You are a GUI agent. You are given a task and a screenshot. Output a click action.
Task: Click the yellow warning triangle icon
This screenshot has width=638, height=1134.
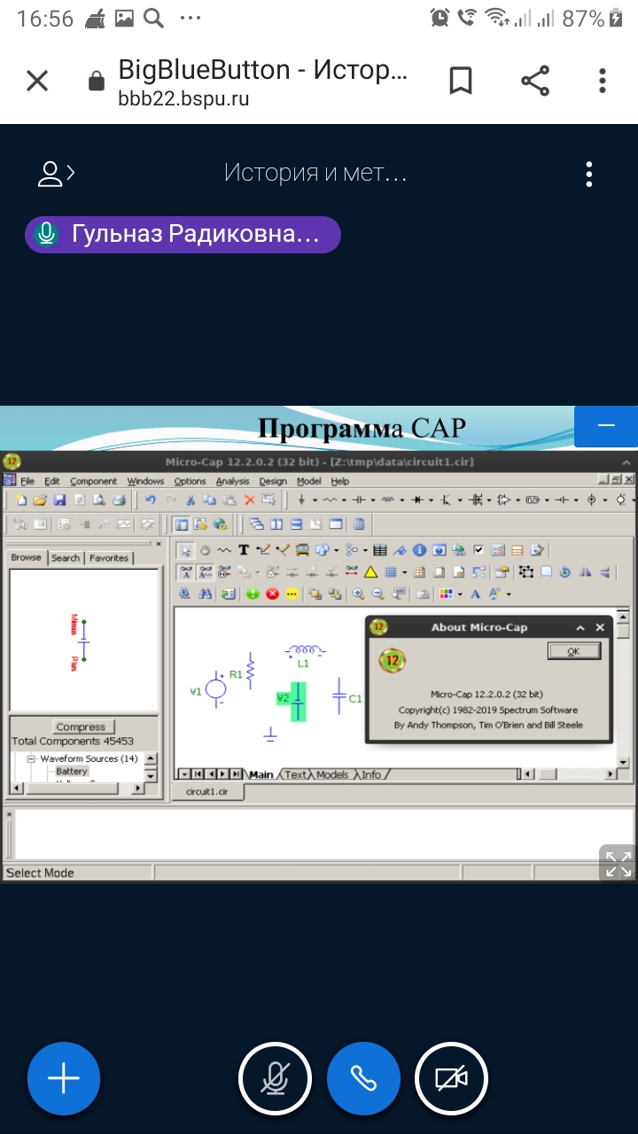click(x=371, y=571)
